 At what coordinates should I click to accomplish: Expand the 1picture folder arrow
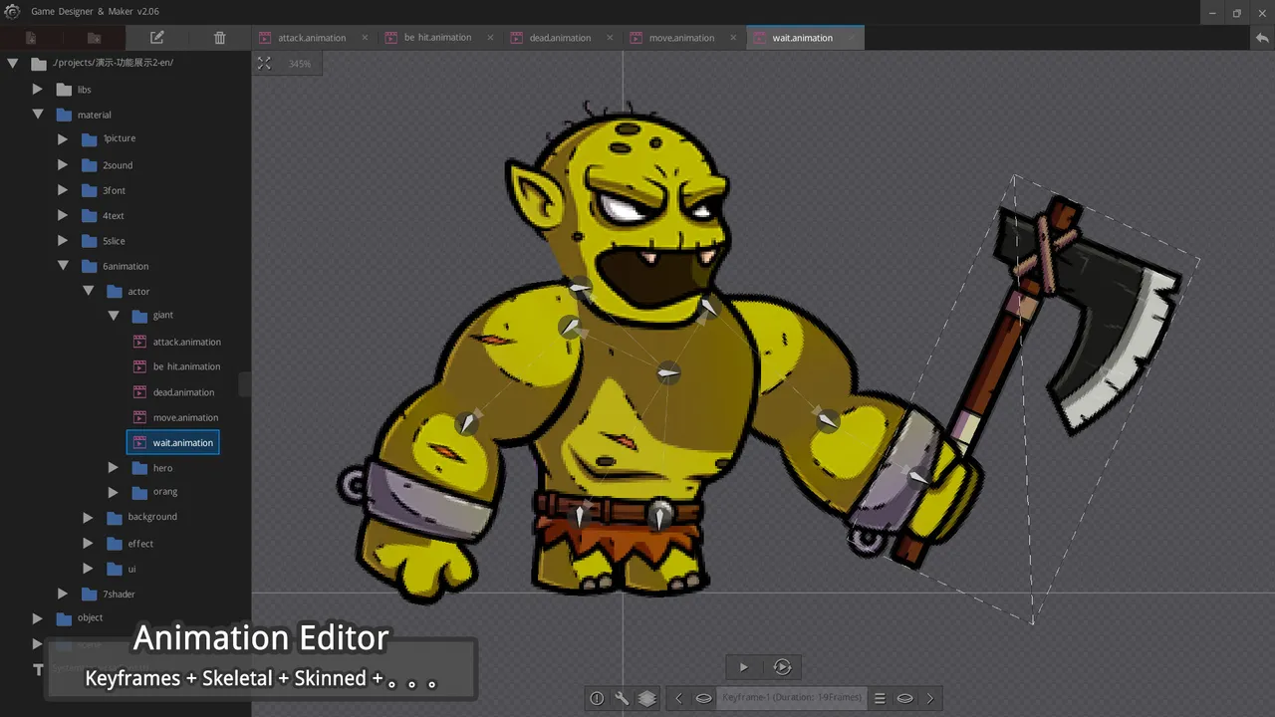pyautogui.click(x=63, y=138)
